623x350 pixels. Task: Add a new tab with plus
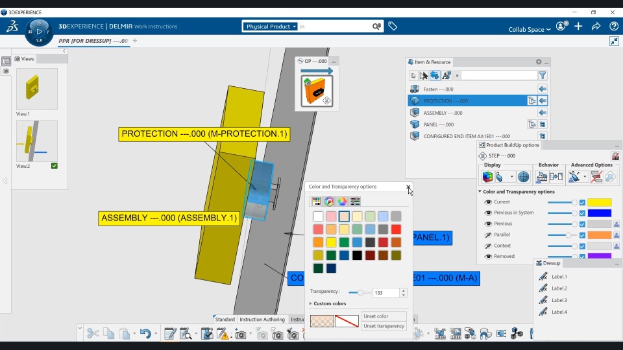click(135, 40)
